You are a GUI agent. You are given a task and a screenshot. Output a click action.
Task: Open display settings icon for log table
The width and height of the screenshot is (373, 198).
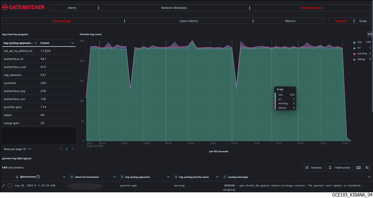pos(367,167)
